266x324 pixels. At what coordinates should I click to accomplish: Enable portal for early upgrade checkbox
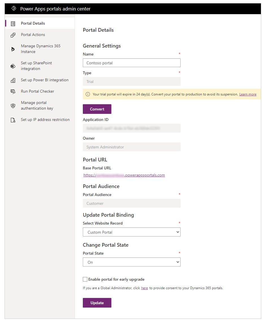point(85,280)
